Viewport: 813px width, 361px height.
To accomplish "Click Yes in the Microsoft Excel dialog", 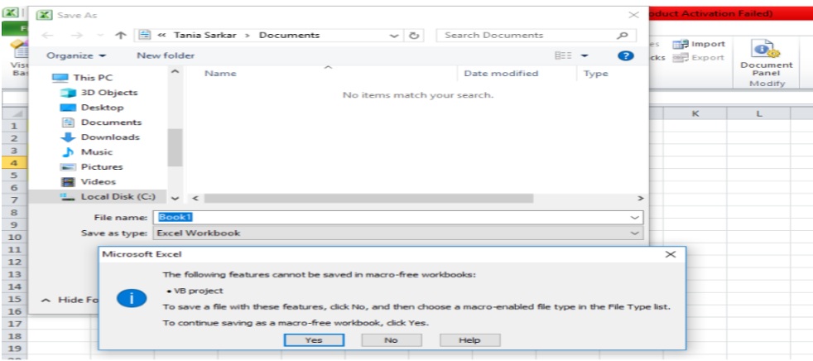I will 314,340.
